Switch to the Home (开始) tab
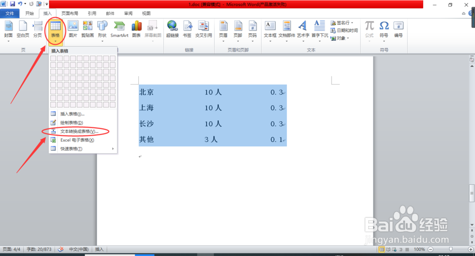This screenshot has width=475, height=256. click(29, 13)
